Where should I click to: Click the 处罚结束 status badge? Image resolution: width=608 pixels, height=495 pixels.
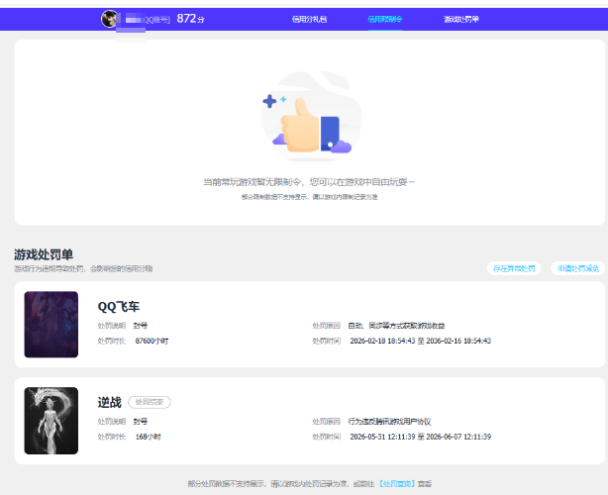coord(150,402)
